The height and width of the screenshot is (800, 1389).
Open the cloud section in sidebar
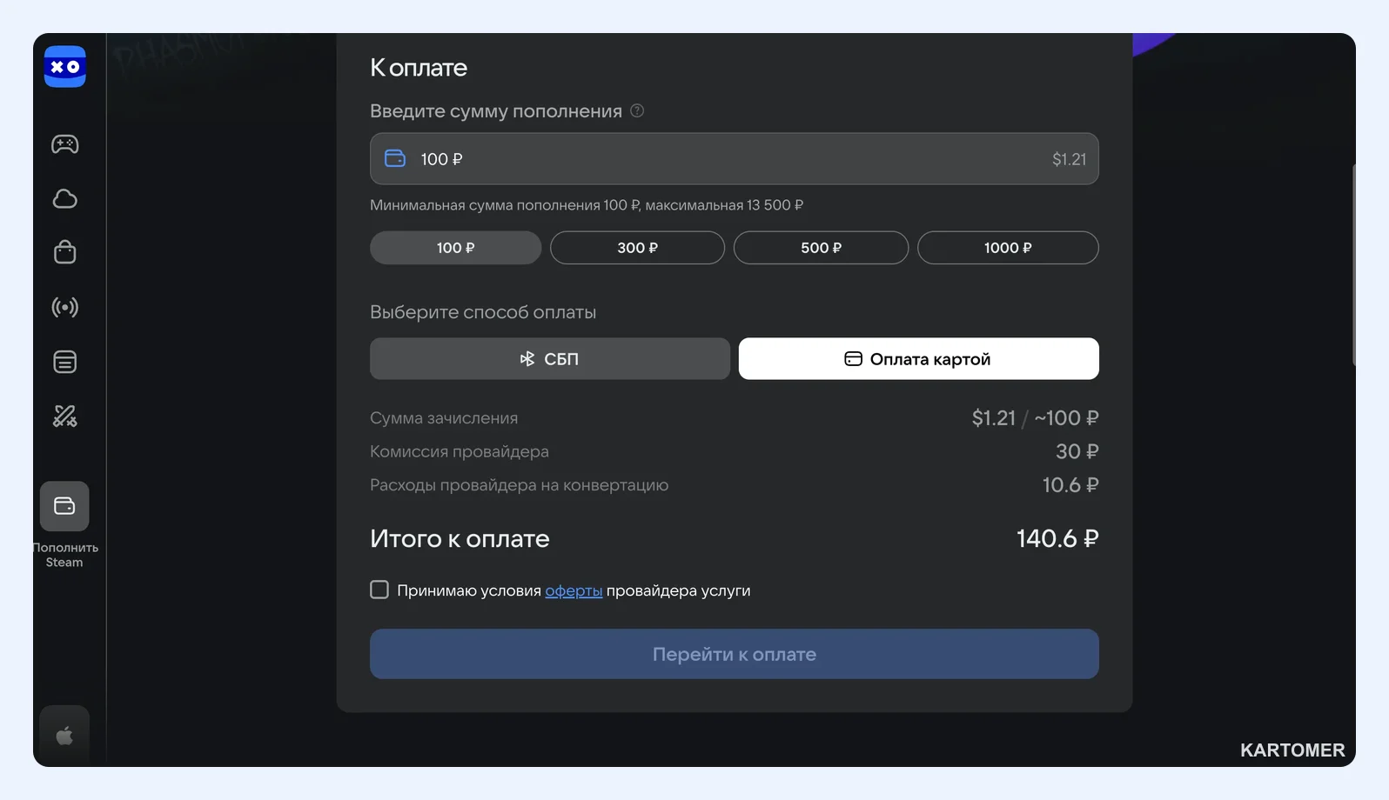click(x=65, y=199)
